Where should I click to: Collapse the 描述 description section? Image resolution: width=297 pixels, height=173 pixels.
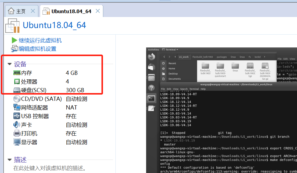point(9,160)
